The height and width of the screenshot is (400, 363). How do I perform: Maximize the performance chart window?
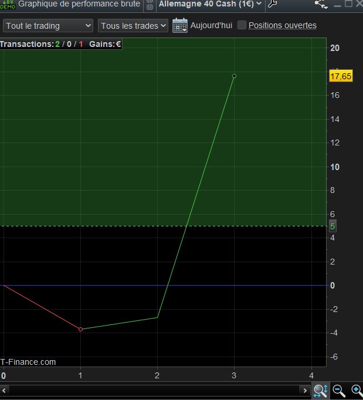click(348, 4)
